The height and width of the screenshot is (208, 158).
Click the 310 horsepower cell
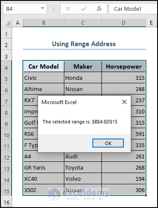138,111
